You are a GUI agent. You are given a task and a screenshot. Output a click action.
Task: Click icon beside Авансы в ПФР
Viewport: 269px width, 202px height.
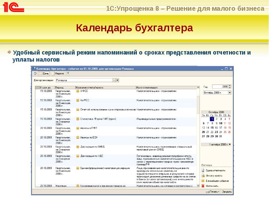78,128
